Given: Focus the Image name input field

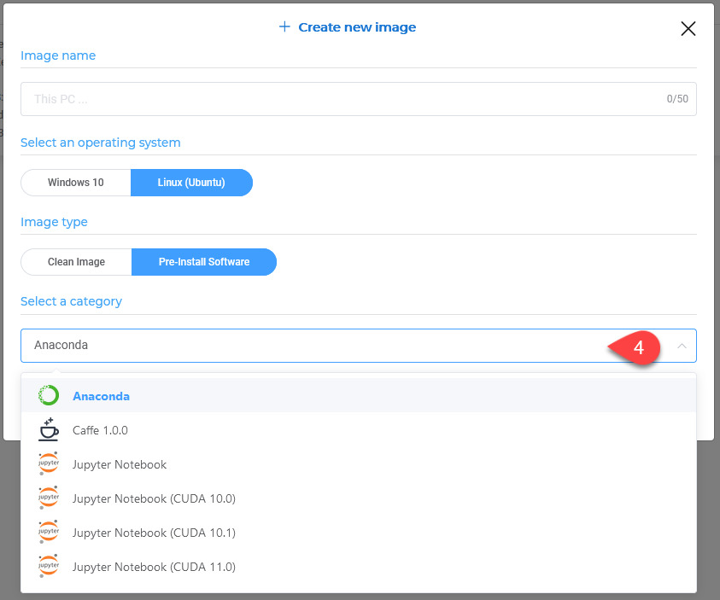Looking at the screenshot, I should [x=359, y=99].
